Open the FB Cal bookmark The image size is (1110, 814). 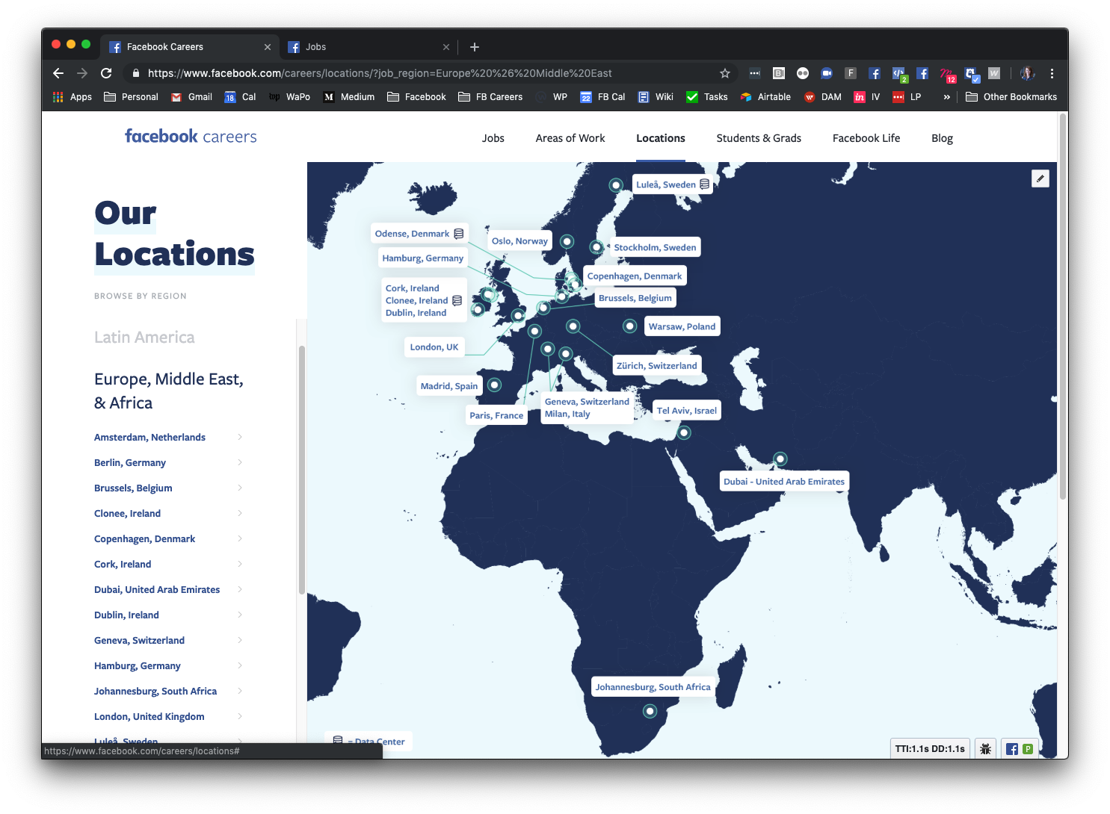pos(602,97)
